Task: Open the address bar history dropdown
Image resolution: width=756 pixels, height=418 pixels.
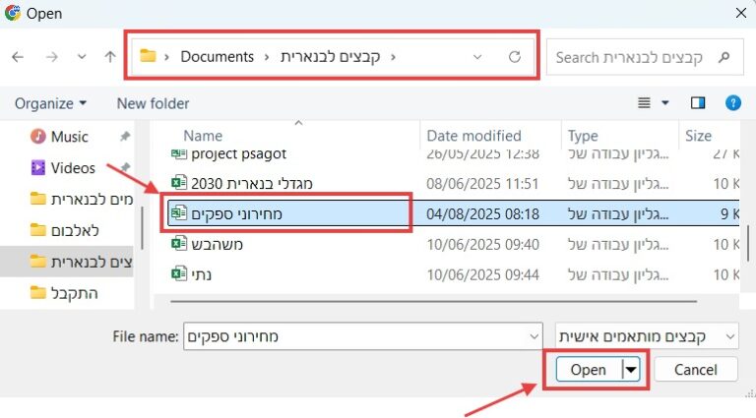Action: pos(478,57)
